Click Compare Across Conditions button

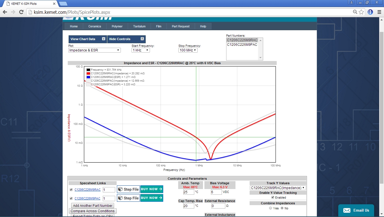93,211
